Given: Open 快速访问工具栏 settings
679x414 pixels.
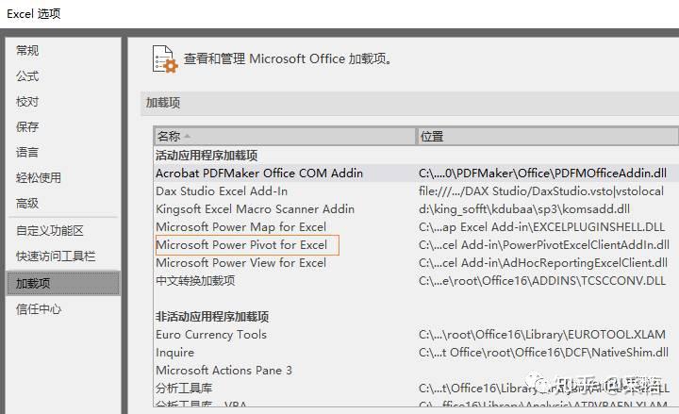Looking at the screenshot, I should tap(56, 256).
